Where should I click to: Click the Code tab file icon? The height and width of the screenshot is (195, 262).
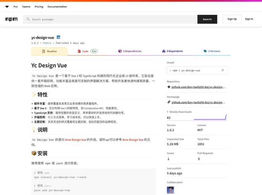79,51
